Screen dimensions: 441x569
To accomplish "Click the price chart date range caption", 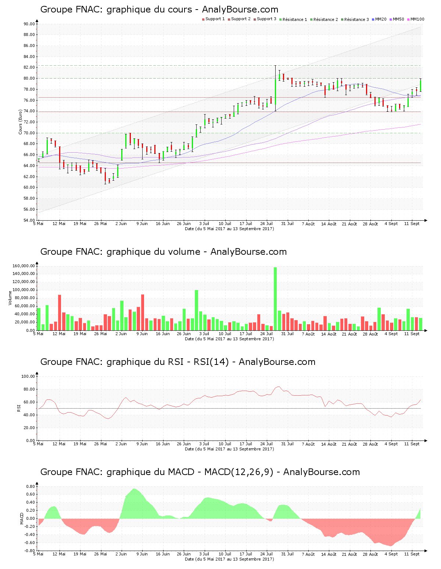I will pos(229,229).
